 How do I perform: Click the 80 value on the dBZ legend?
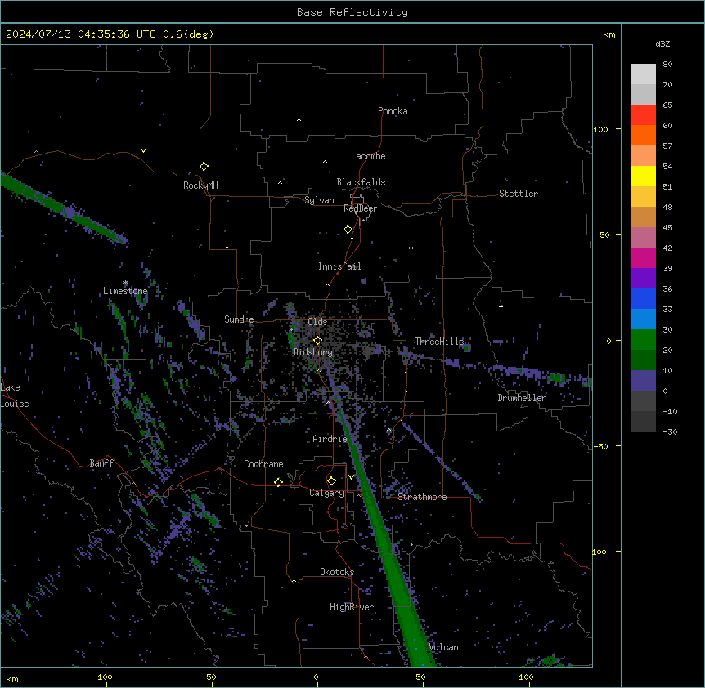click(667, 65)
